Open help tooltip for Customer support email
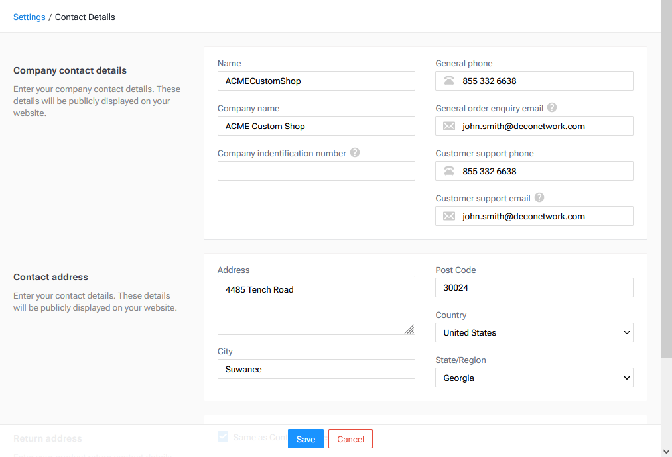The image size is (672, 457). tap(539, 197)
